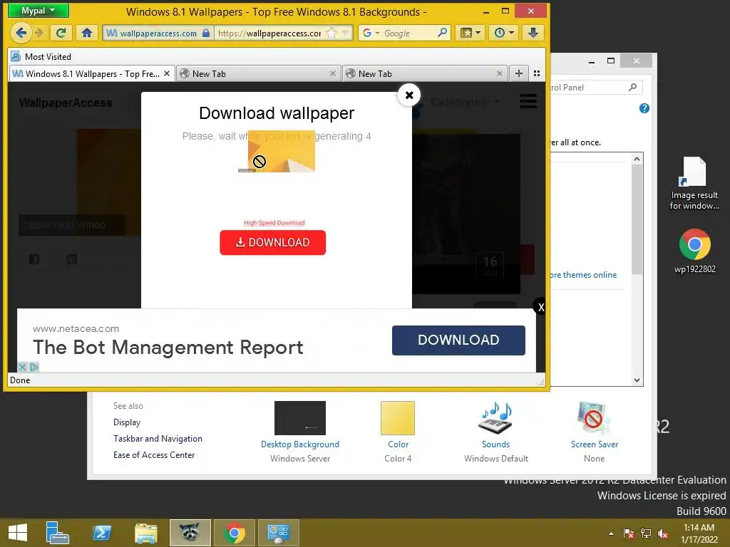Open Google Chrome from the taskbar

[x=234, y=533]
